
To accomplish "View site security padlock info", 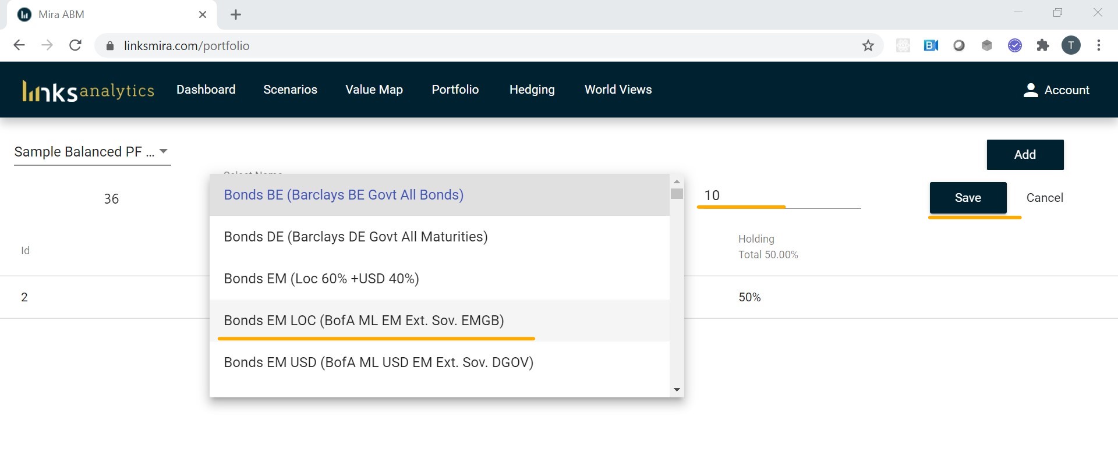I will click(109, 46).
